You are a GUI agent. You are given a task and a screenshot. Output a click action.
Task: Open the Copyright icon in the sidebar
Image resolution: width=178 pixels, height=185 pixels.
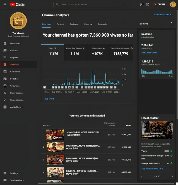coord(5,86)
